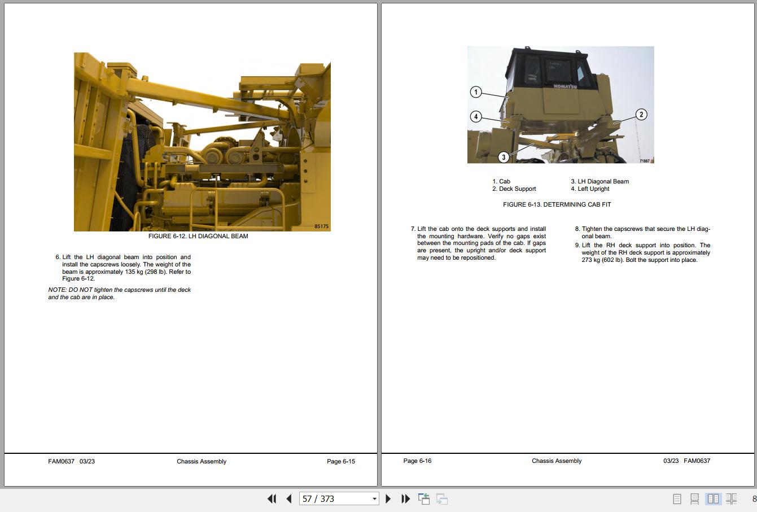Click the LH diagonal beam engine photo
Image resolution: width=757 pixels, height=512 pixels.
pyautogui.click(x=202, y=142)
